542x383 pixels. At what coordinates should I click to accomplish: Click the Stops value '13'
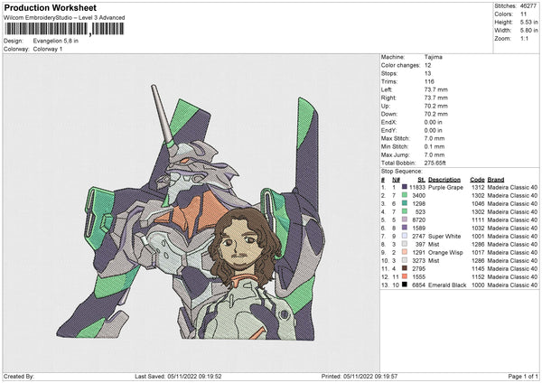[427, 73]
